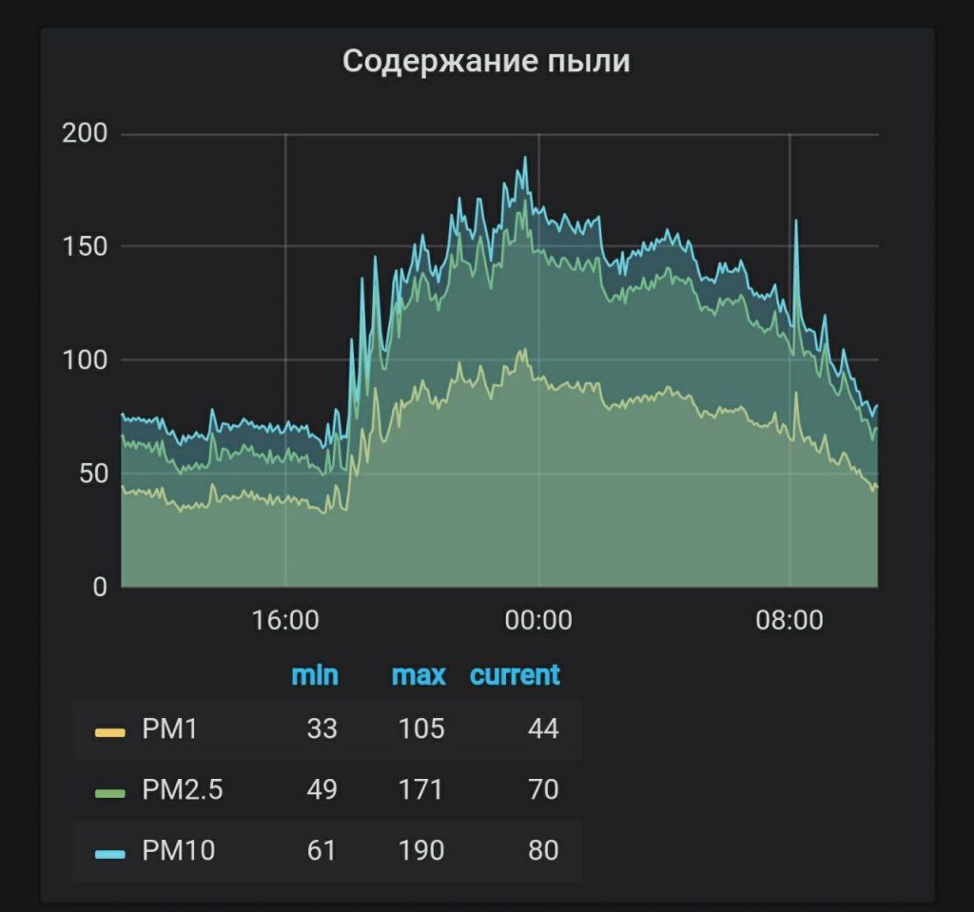Click the blue PM10 legend color line

click(110, 851)
